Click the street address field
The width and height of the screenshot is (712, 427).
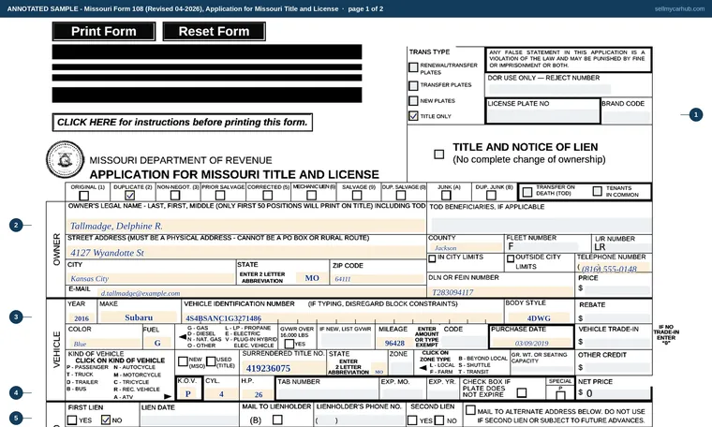[245, 252]
